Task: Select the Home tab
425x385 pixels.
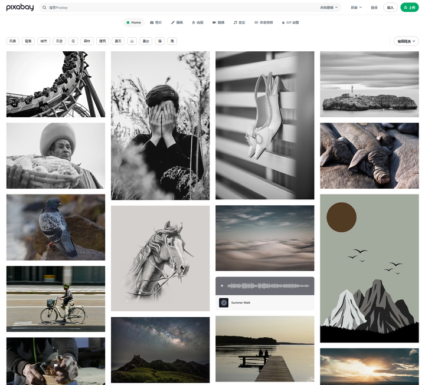Action: [133, 22]
